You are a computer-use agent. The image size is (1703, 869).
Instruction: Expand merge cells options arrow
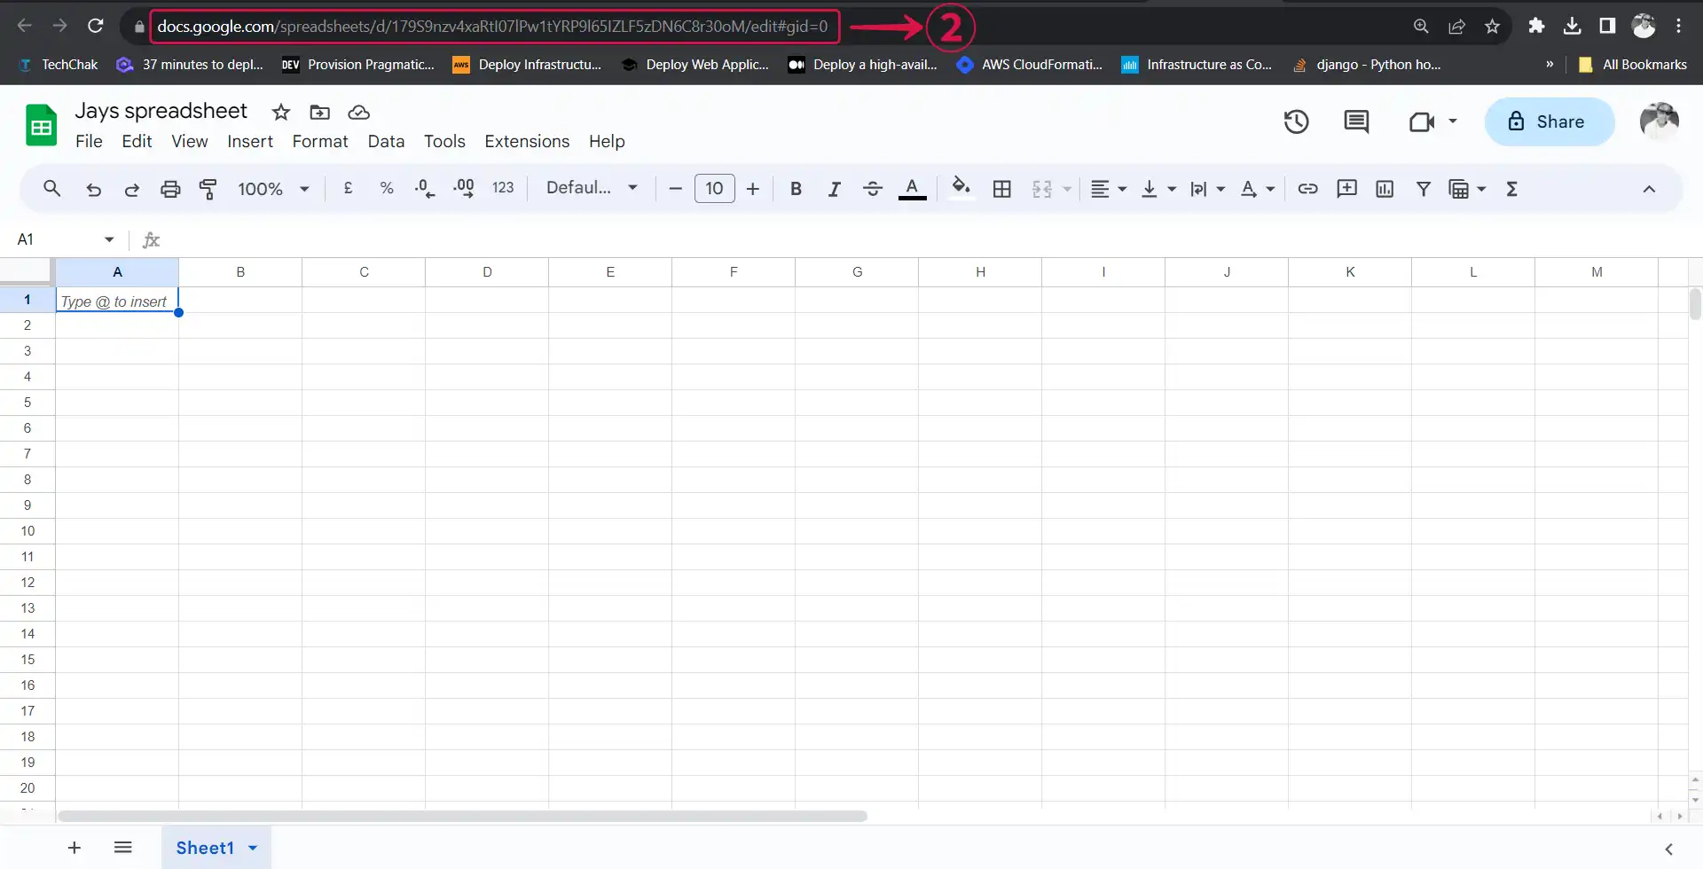pos(1067,189)
